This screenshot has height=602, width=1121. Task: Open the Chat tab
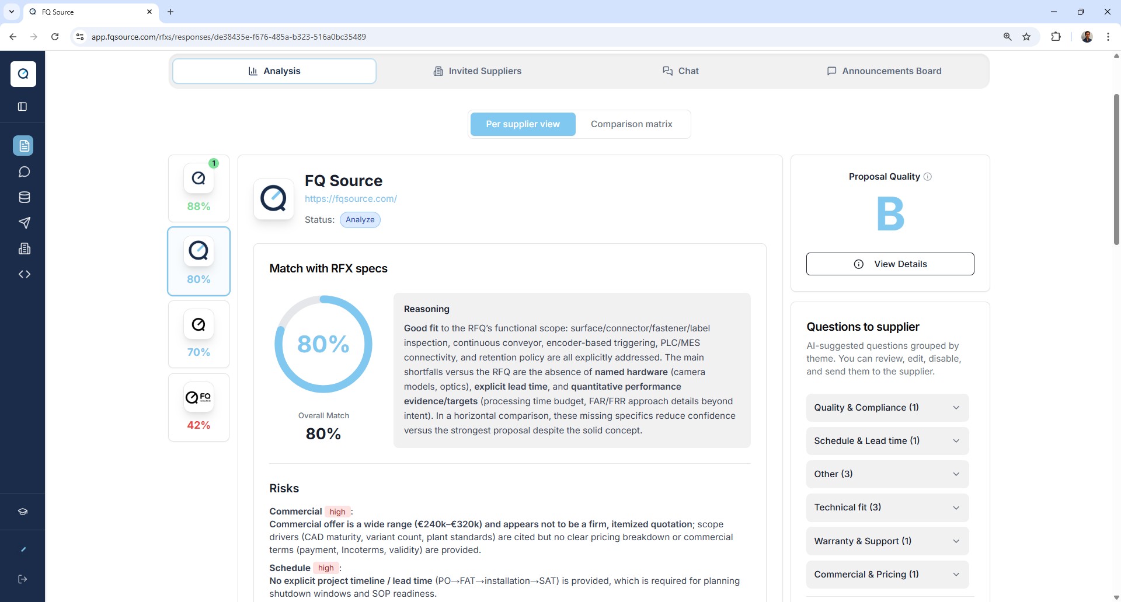coord(681,71)
